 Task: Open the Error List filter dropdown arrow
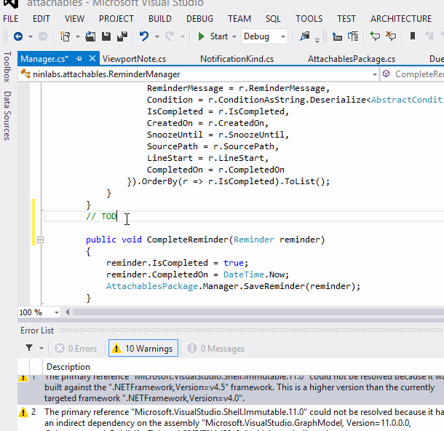pyautogui.click(x=41, y=348)
